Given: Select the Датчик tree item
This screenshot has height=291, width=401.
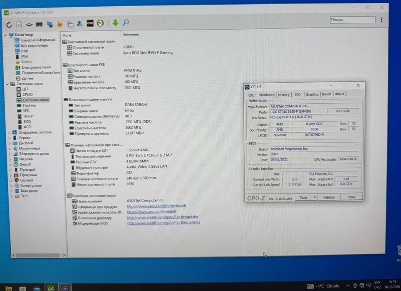Looking at the screenshot, I should click(27, 78).
